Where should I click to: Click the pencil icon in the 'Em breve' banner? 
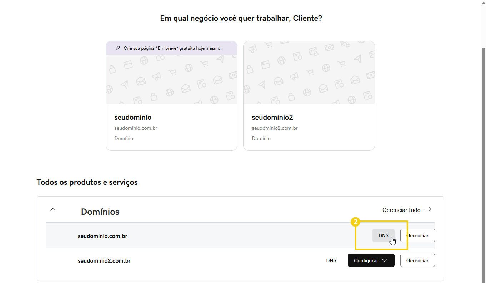click(118, 48)
